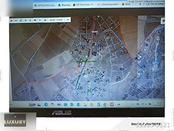Open the taskbar clock and date
Viewport: 174px width, 131px height.
(x=158, y=104)
